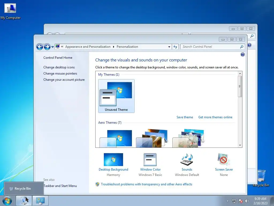The width and height of the screenshot is (274, 206).
Task: Click the themes list scrollbar thumb
Action: coord(240,86)
